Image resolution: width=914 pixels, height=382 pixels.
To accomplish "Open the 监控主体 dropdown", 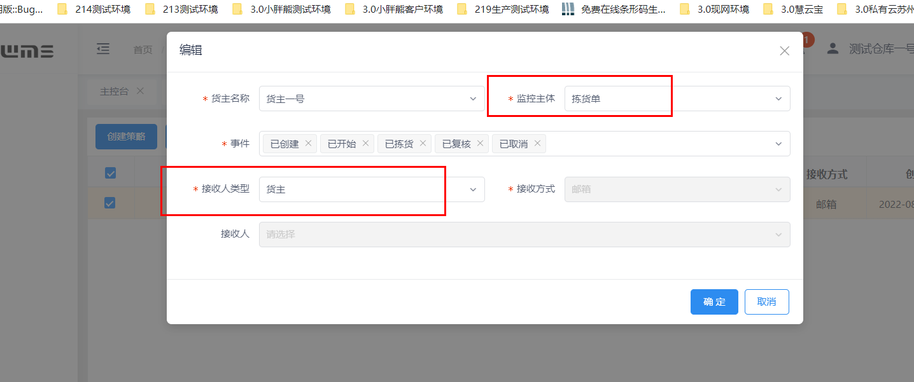I will click(677, 99).
